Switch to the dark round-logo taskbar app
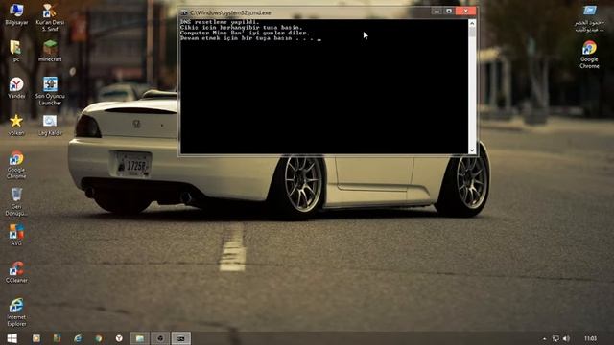The width and height of the screenshot is (614, 345). pos(160,338)
